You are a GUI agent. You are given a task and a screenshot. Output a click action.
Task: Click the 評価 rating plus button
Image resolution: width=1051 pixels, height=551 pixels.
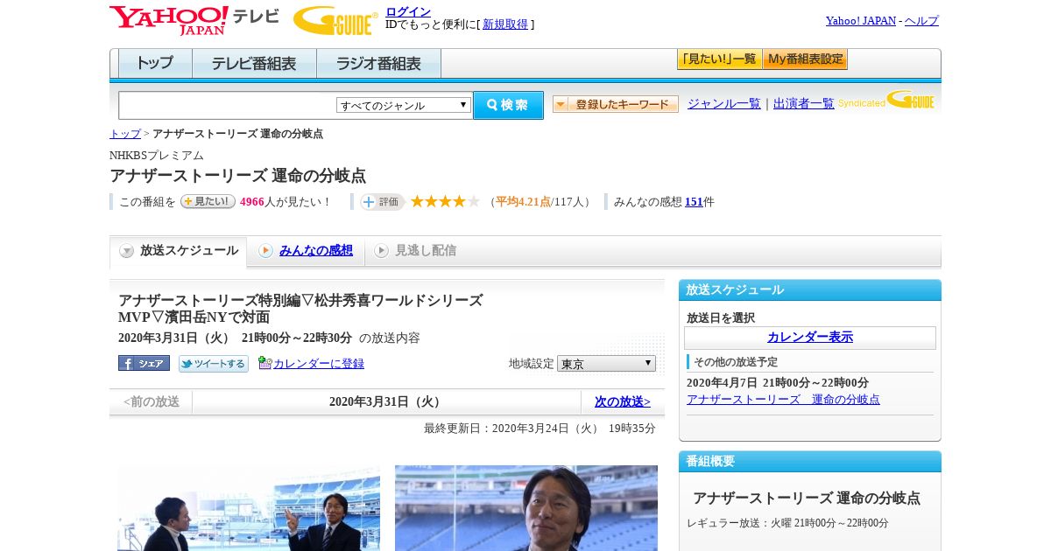[x=382, y=202]
